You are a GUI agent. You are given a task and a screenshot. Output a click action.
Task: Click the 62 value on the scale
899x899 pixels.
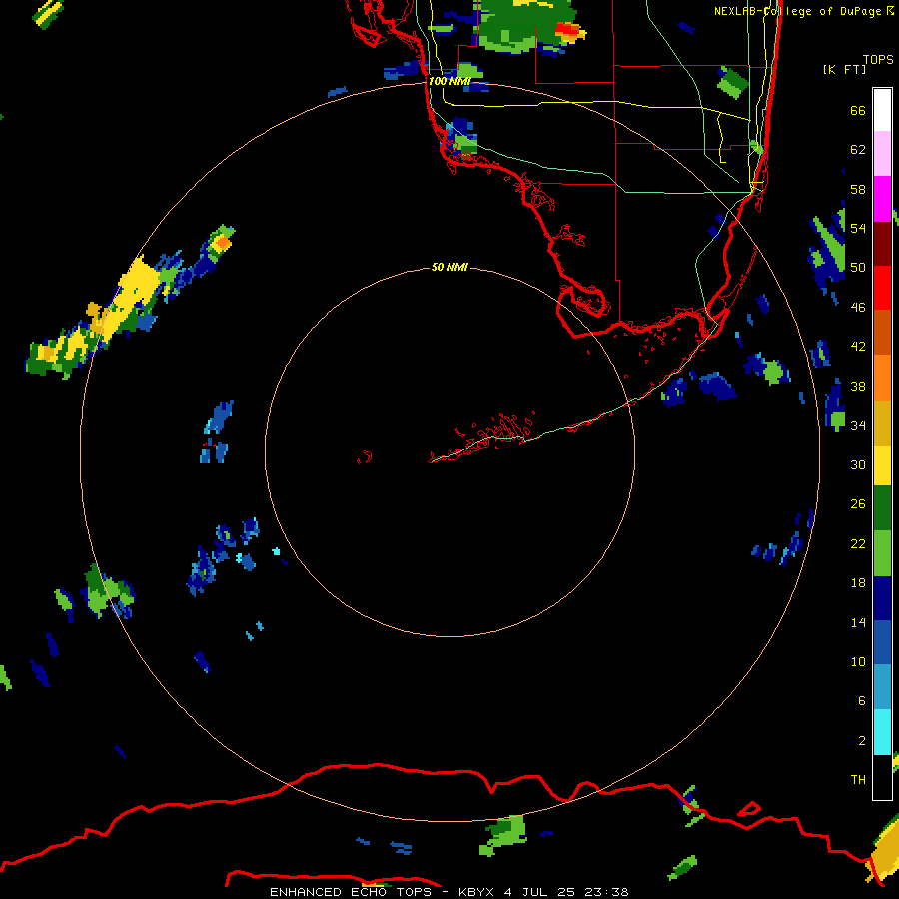pyautogui.click(x=858, y=149)
